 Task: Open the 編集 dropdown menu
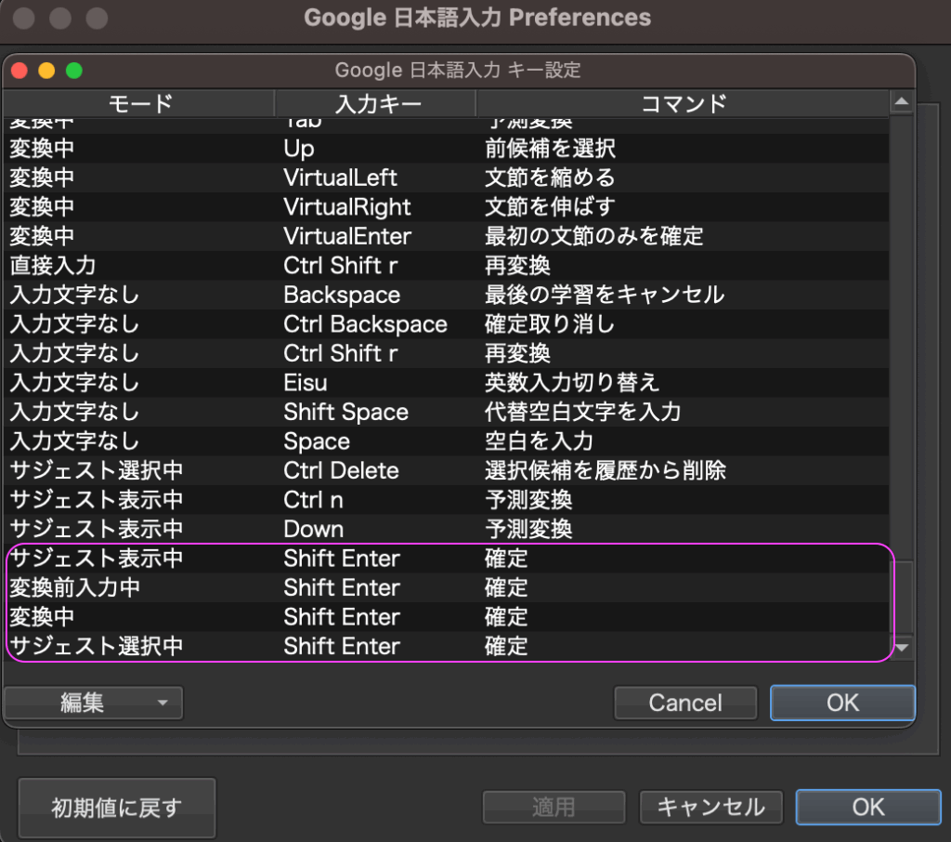tap(94, 703)
